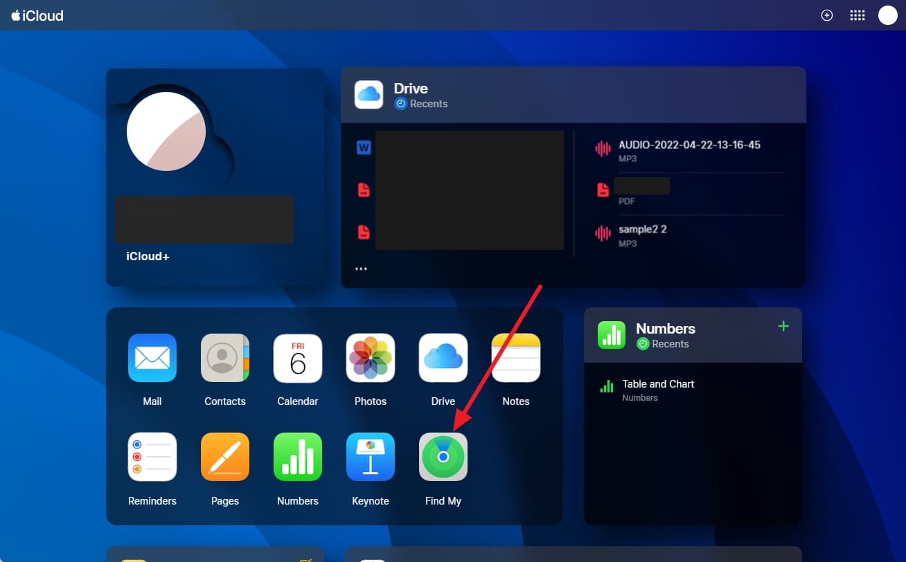Open account menu via profile avatar

(888, 15)
